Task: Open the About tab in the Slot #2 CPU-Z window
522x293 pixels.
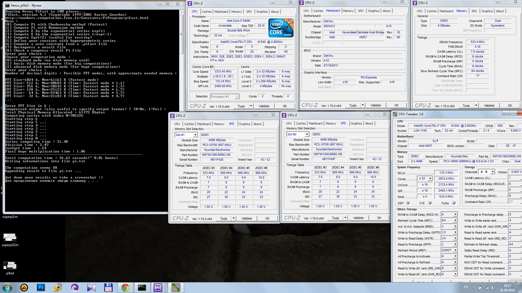Action: [369, 123]
